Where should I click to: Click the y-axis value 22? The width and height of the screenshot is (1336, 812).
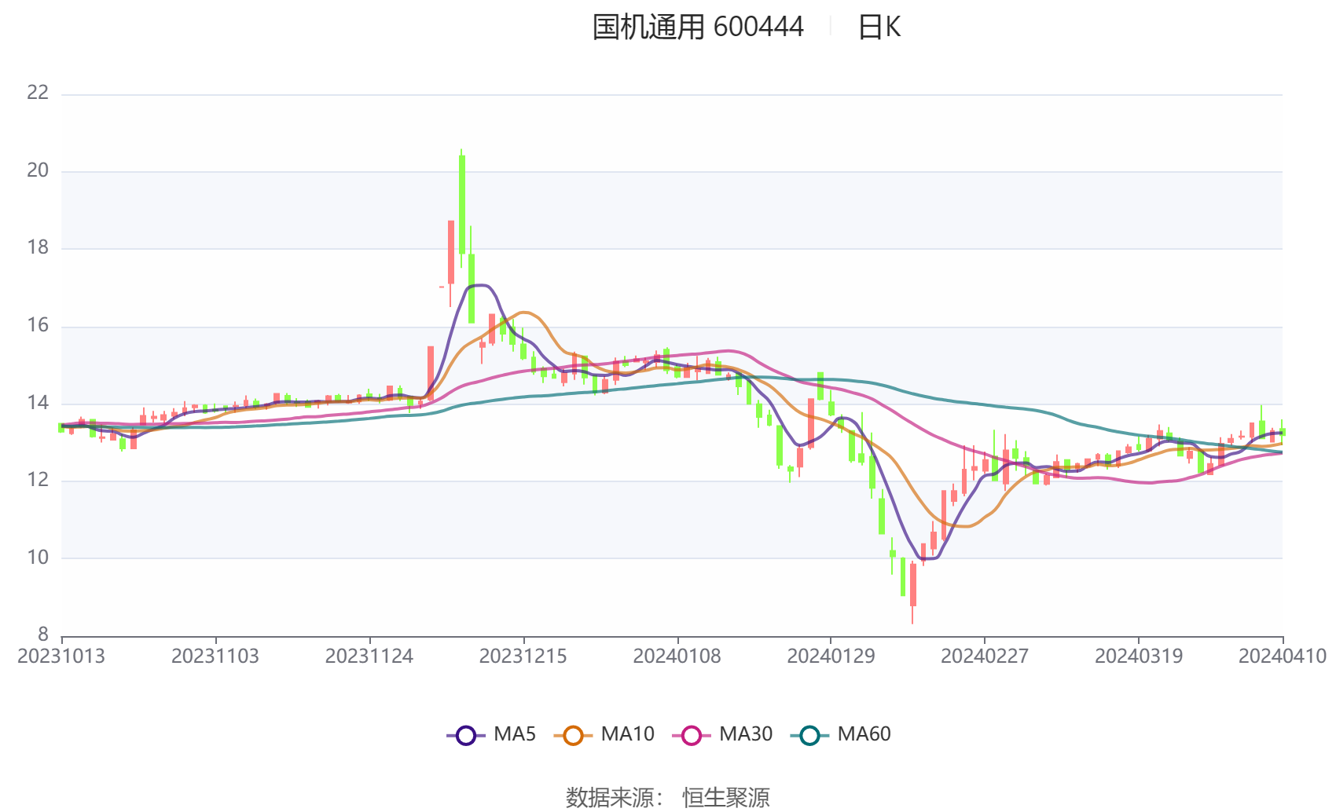(38, 93)
